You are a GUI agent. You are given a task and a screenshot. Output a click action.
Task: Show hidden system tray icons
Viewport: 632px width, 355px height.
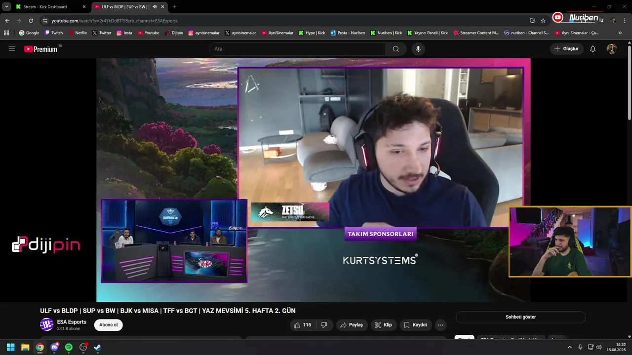570,347
